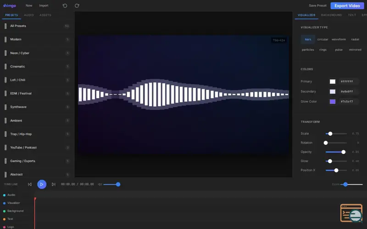Click the volume slider
The height and width of the screenshot is (229, 367).
click(x=111, y=185)
